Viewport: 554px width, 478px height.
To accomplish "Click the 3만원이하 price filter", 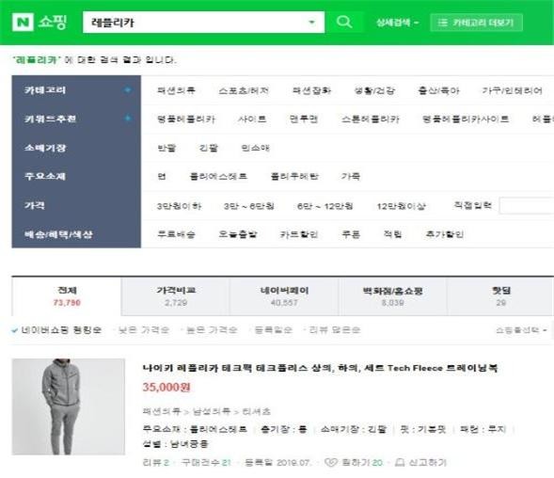I will pyautogui.click(x=179, y=206).
